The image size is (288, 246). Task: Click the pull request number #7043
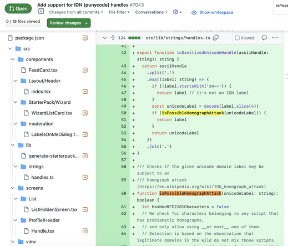coord(137,5)
